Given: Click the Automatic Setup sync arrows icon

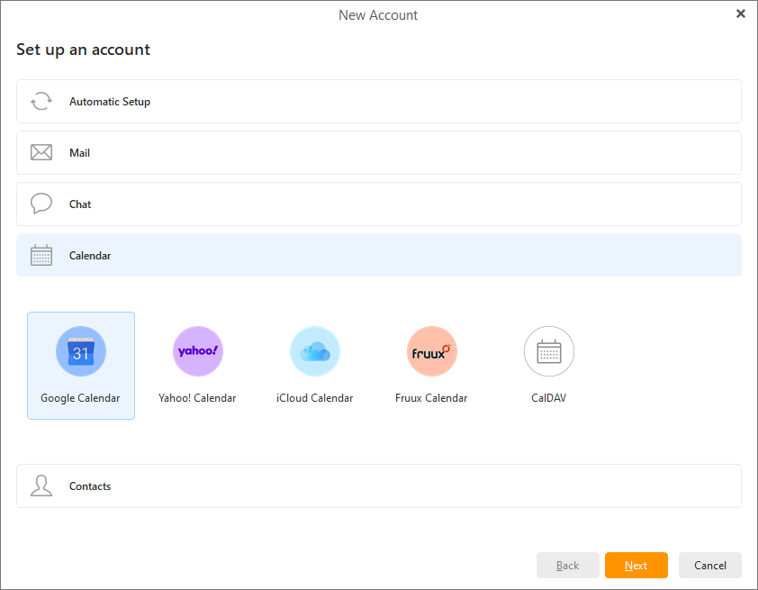Looking at the screenshot, I should click(x=41, y=101).
